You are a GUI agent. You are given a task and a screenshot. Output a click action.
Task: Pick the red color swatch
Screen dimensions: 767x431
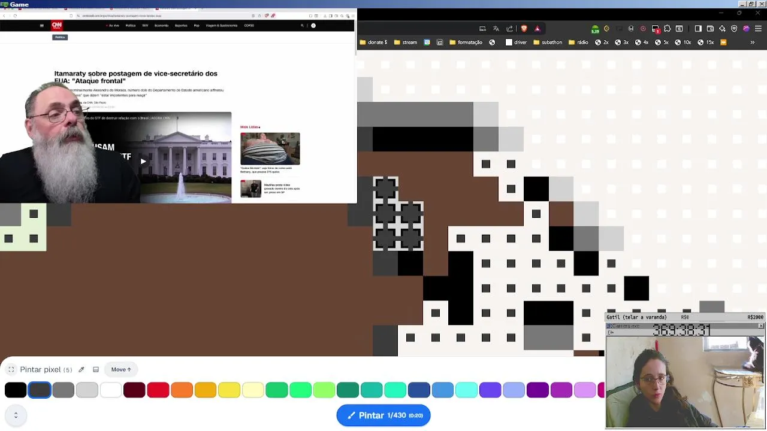pos(158,390)
